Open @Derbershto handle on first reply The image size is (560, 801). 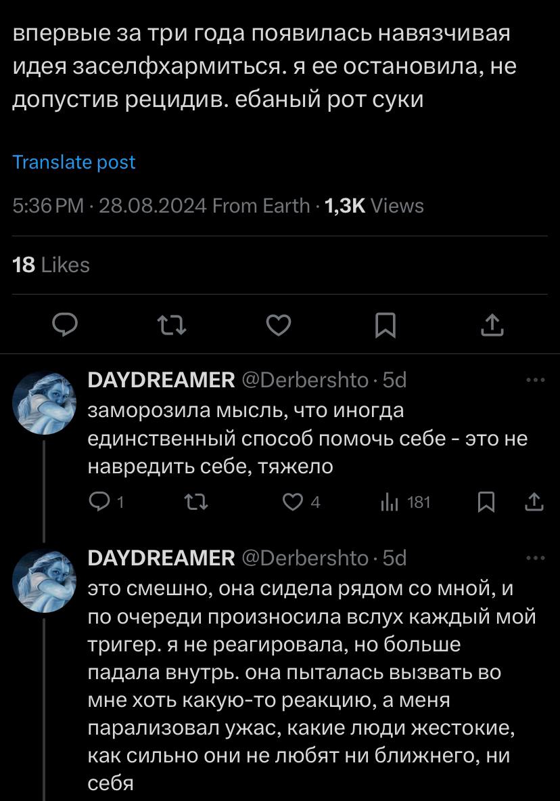pyautogui.click(x=305, y=381)
